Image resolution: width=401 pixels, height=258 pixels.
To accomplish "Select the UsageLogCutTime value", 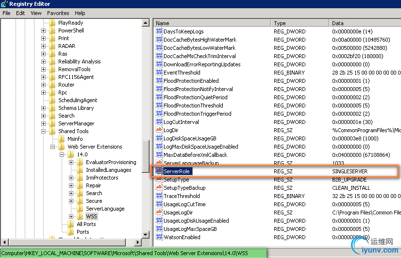I will pos(184,204).
